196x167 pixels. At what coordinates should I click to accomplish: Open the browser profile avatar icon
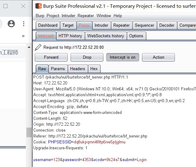[11, 24]
